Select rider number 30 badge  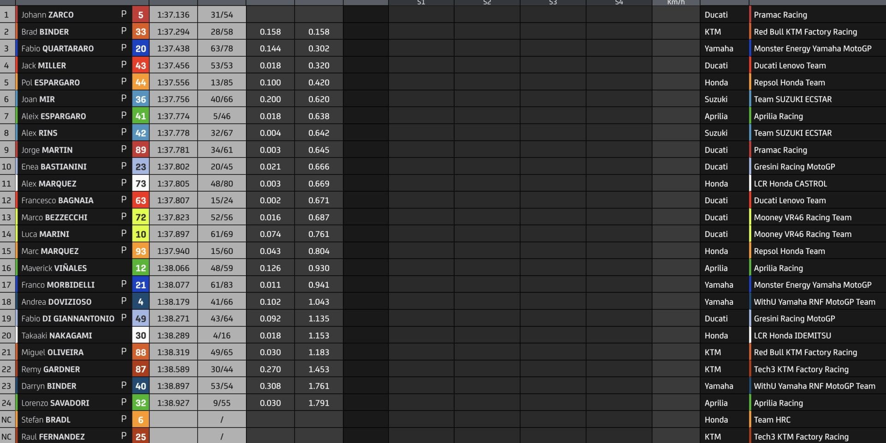140,336
